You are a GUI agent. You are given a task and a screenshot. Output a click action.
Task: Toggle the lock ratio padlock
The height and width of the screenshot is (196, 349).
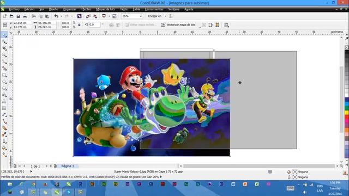[x=79, y=25]
